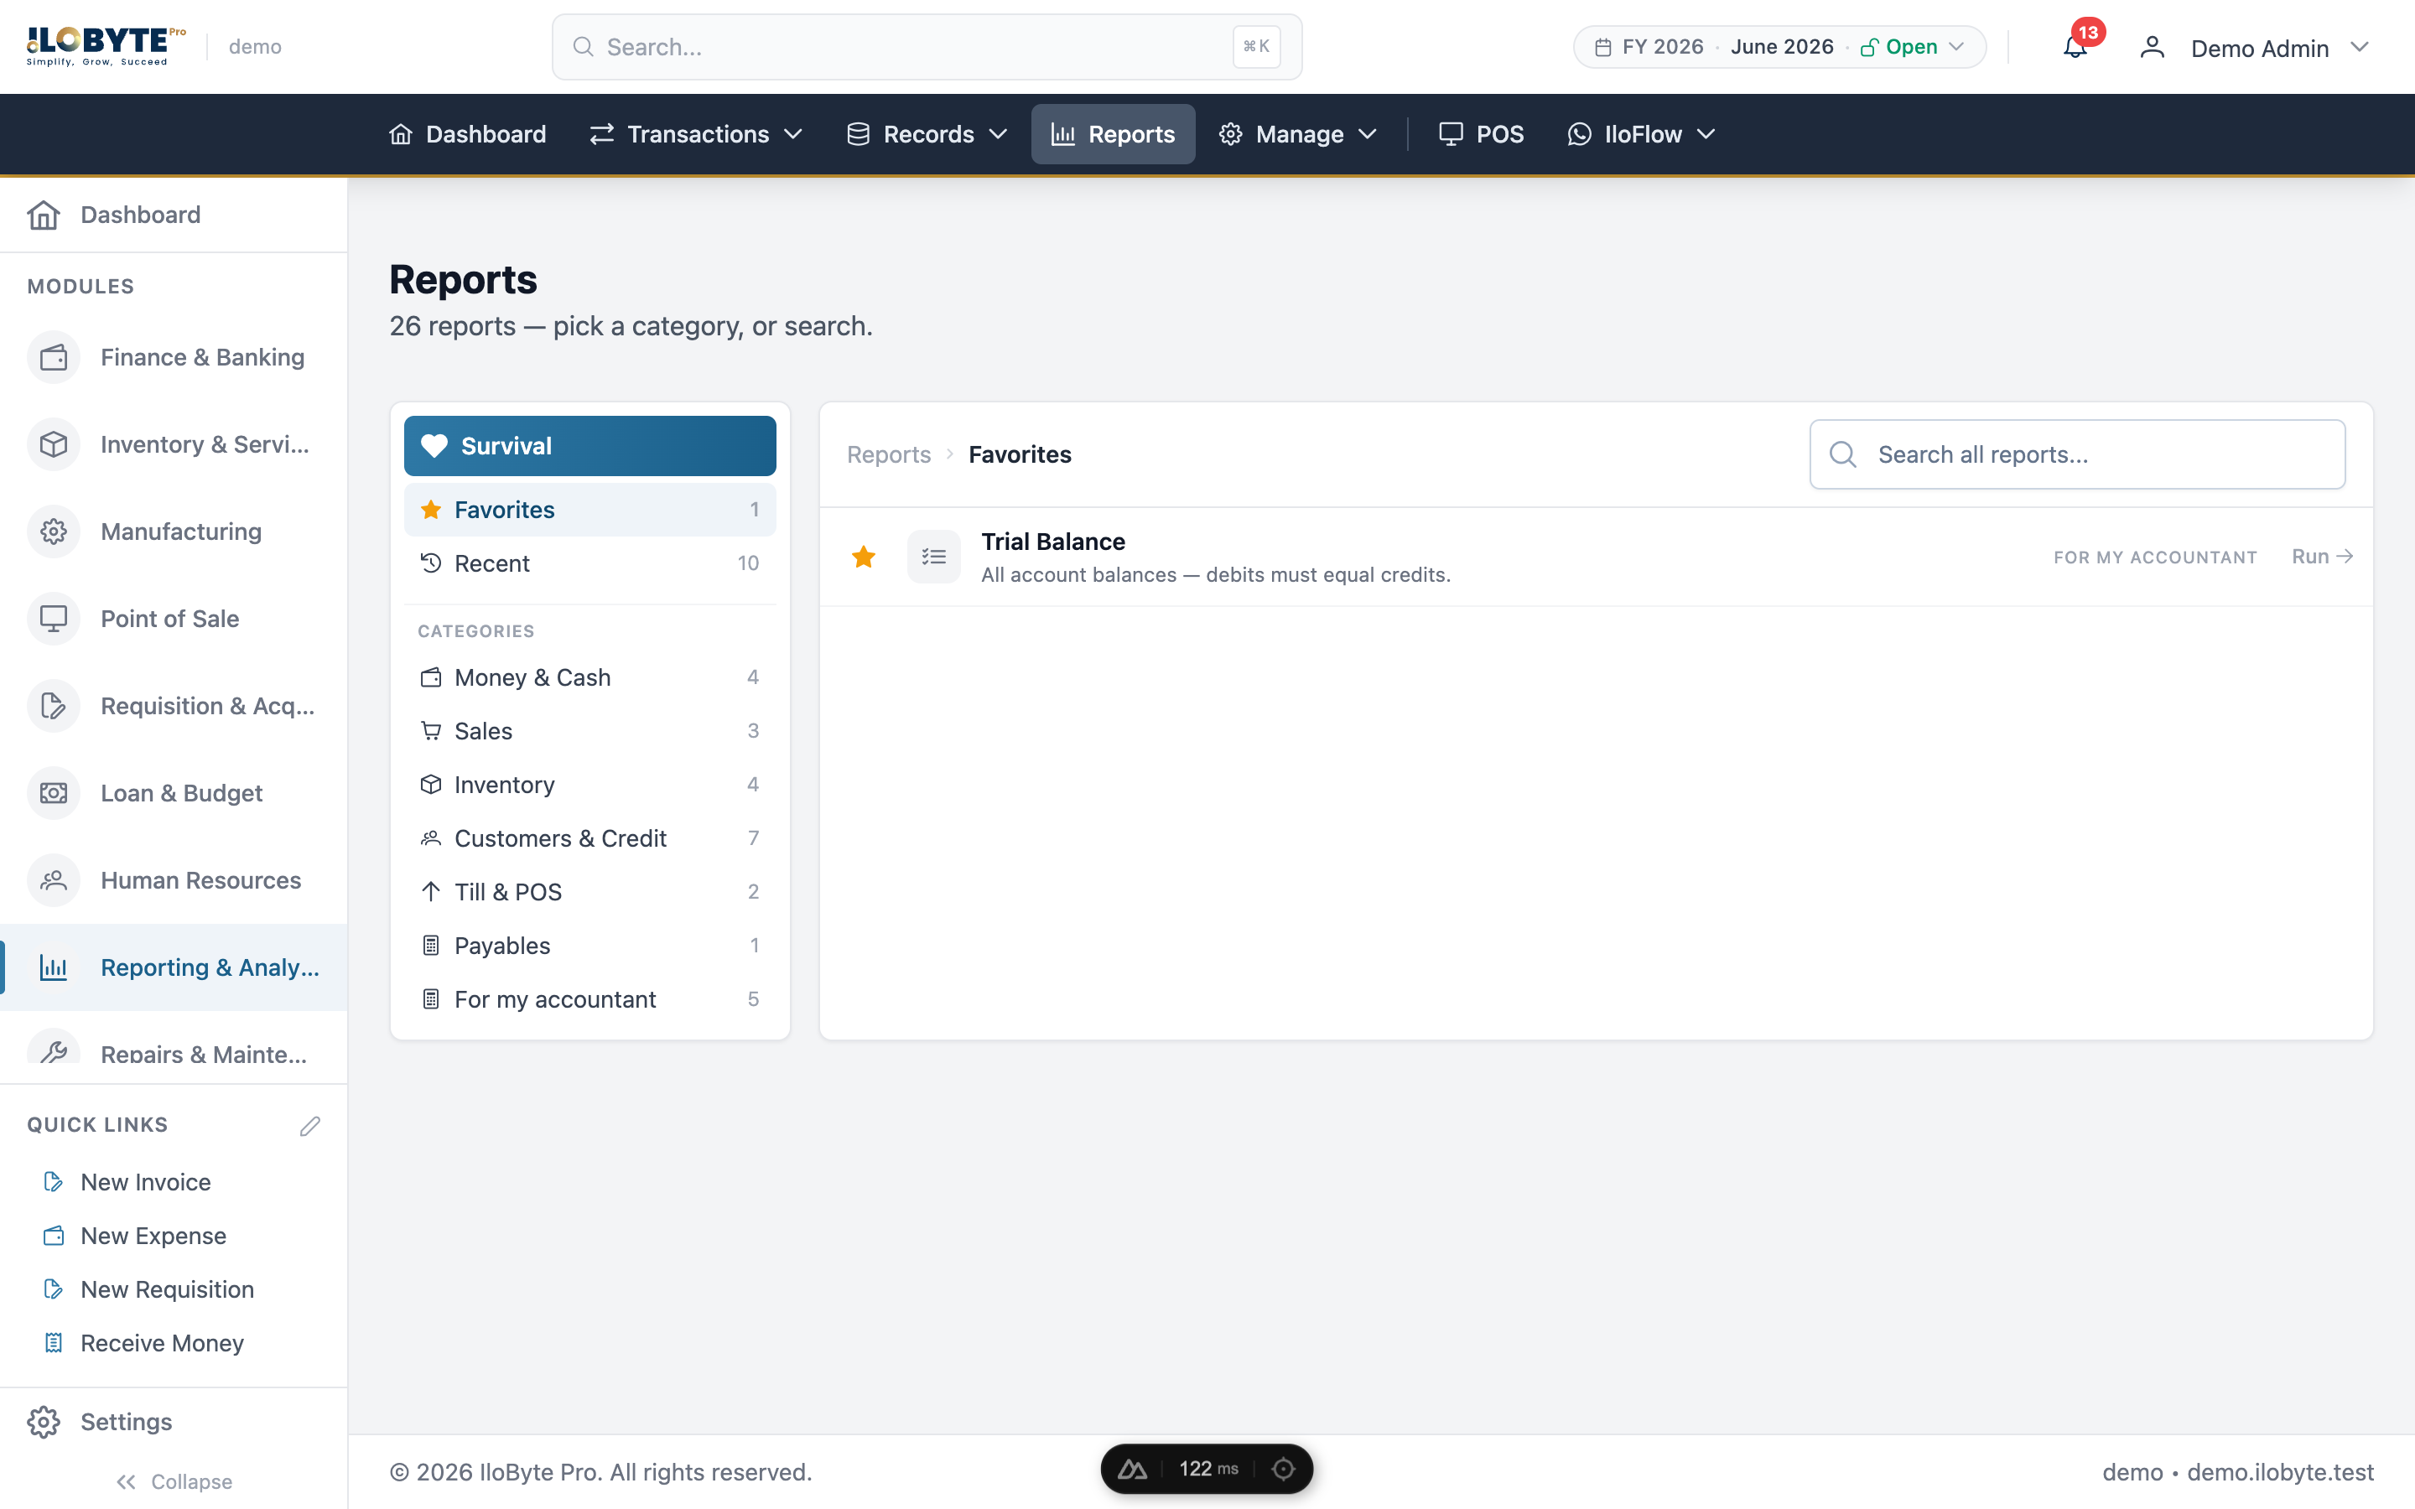Click the Inventory & Services box icon
The height and width of the screenshot is (1509, 2415).
53,444
